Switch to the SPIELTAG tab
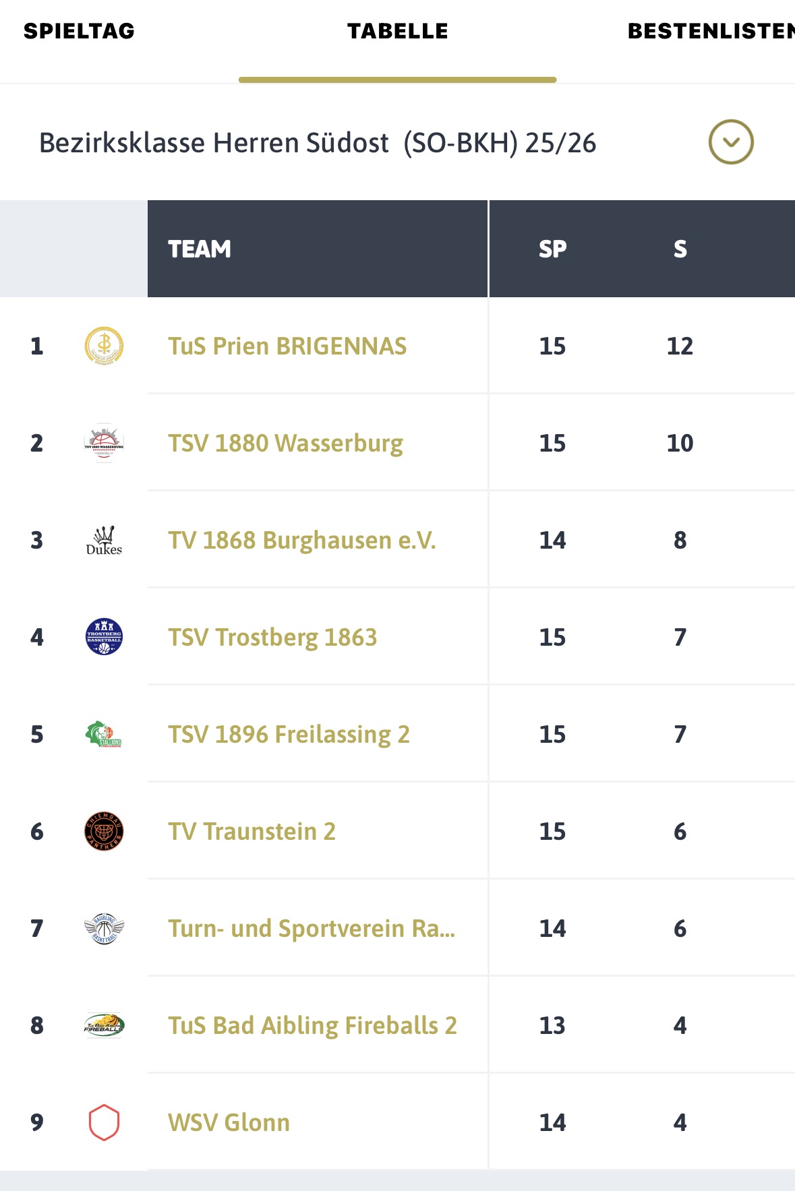The height and width of the screenshot is (1191, 795). 79,31
